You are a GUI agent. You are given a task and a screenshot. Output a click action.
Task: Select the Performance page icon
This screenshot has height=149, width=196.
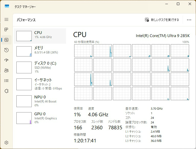coord(6,40)
